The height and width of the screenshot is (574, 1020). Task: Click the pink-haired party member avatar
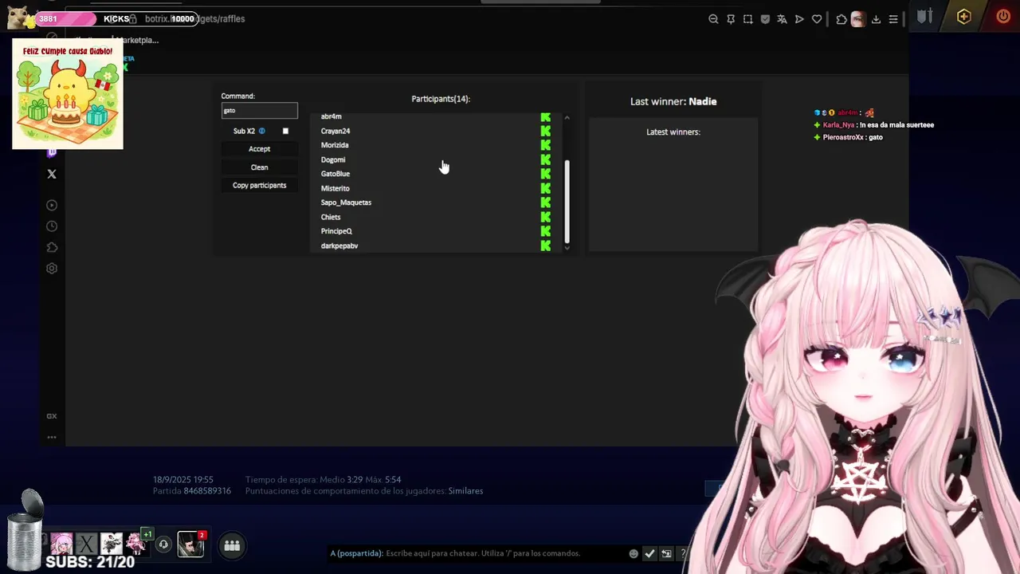pyautogui.click(x=61, y=545)
